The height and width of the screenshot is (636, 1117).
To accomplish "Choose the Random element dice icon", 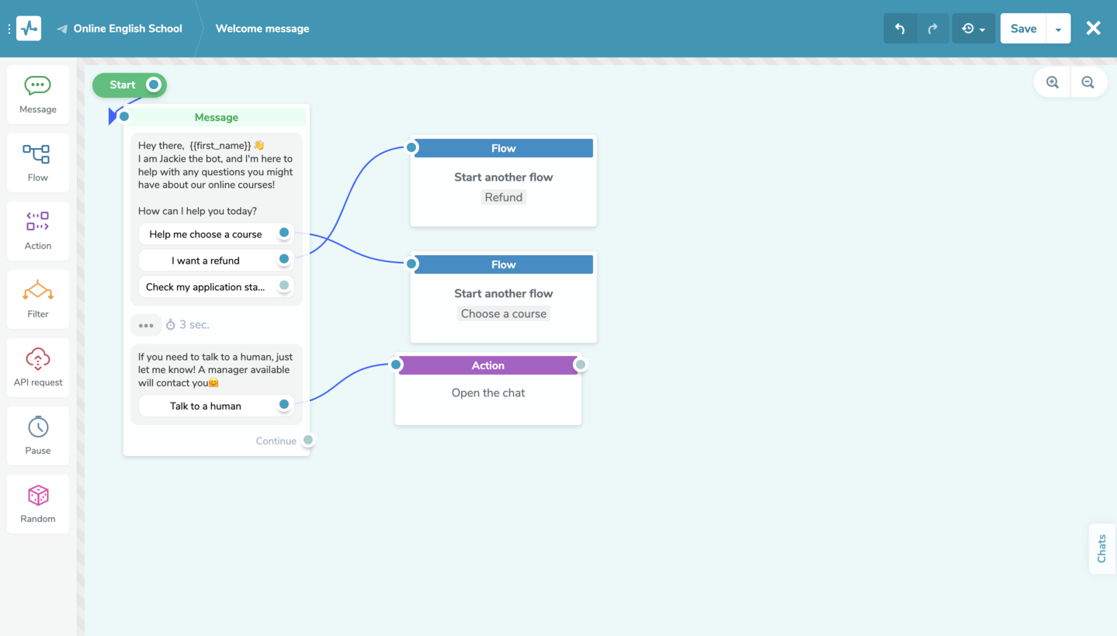I will pos(37,496).
